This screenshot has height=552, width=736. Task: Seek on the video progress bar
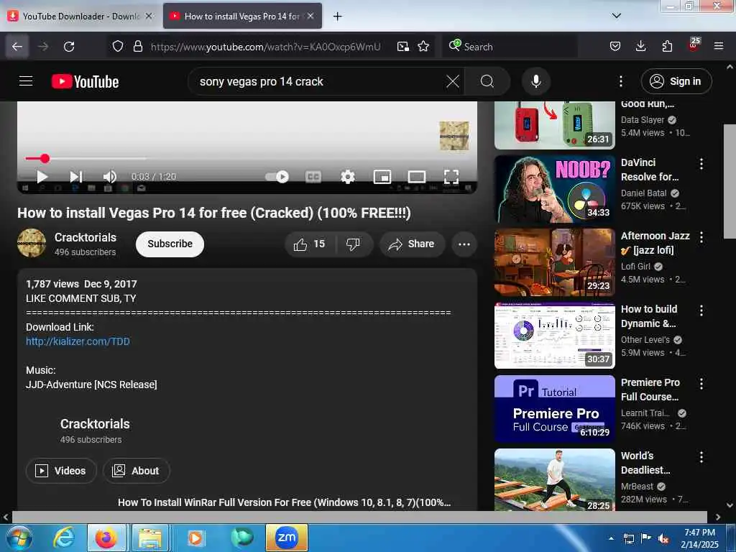pos(247,159)
